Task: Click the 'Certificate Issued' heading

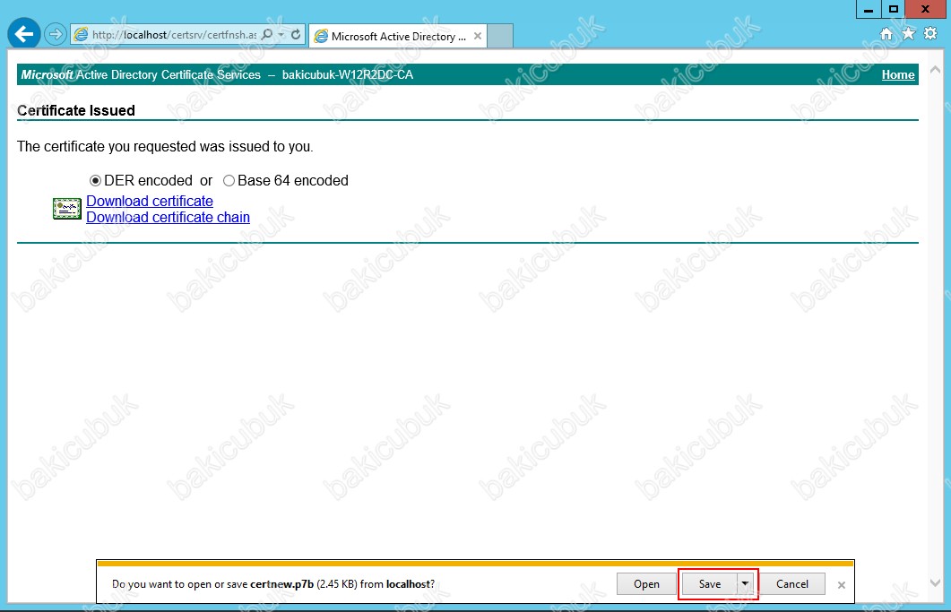Action: pyautogui.click(x=76, y=110)
